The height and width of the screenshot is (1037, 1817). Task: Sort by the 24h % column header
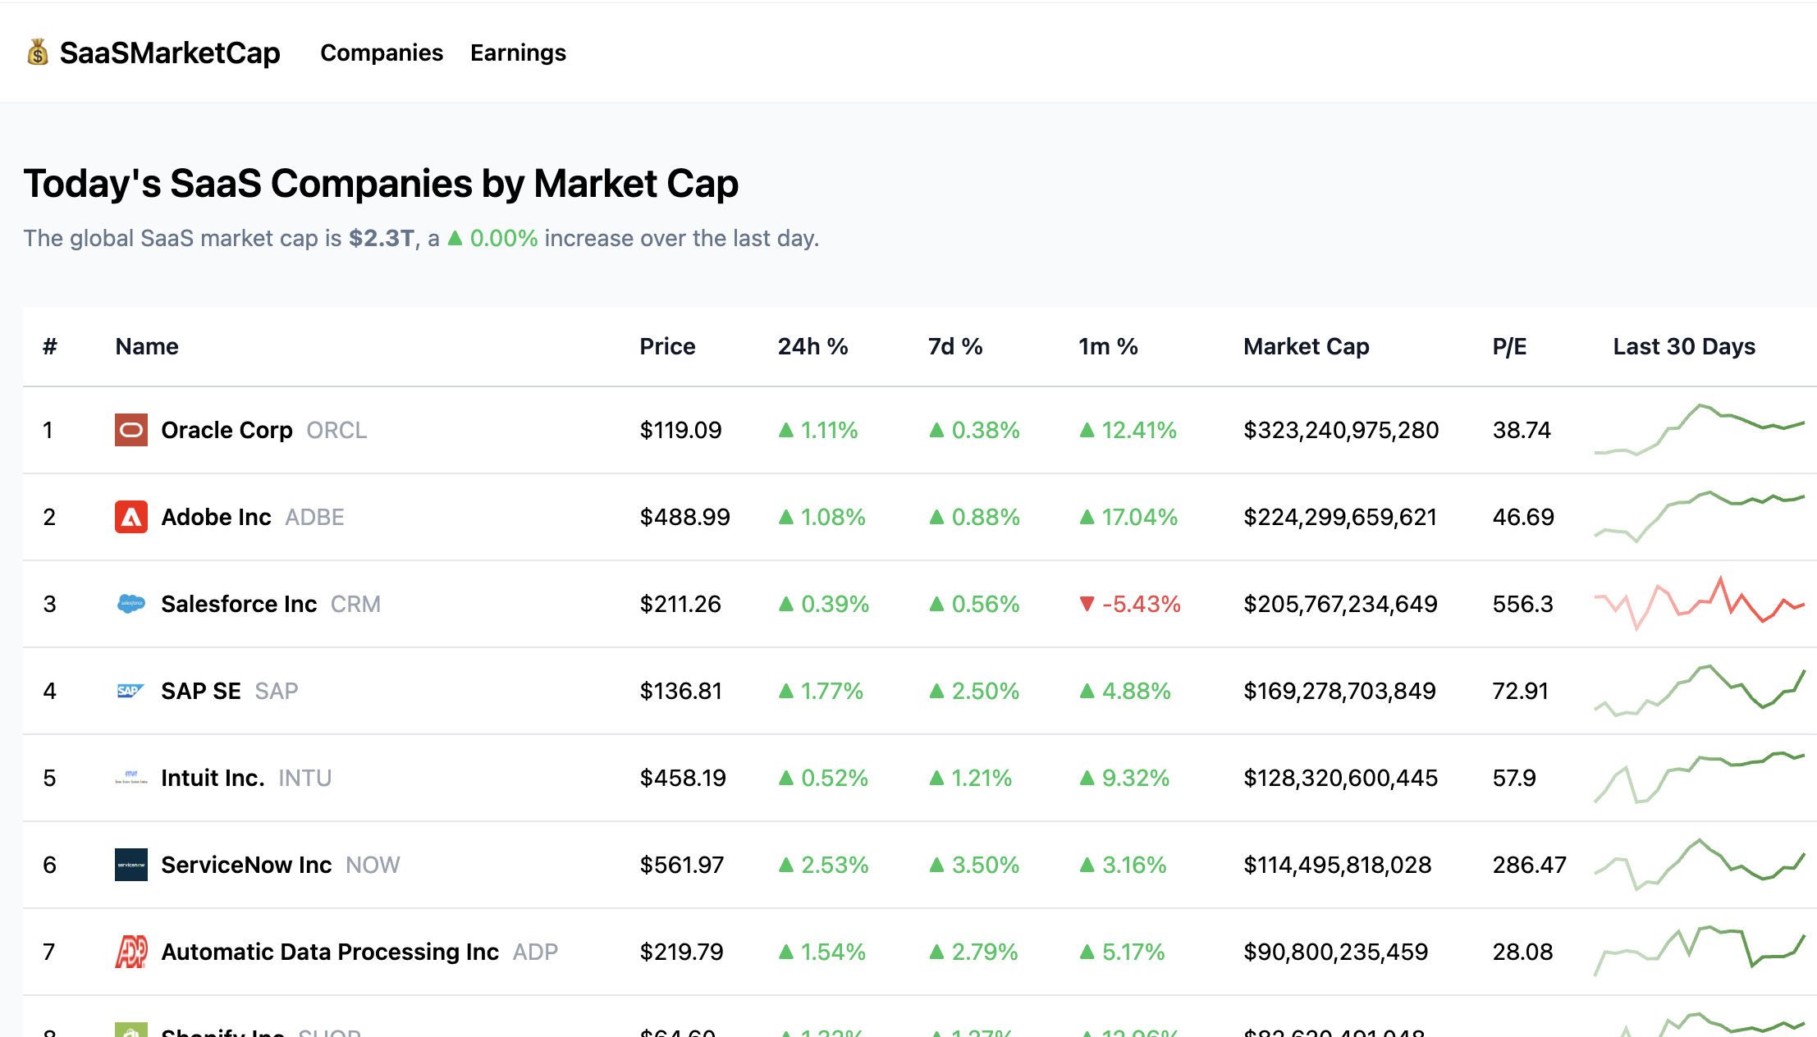[x=812, y=346]
